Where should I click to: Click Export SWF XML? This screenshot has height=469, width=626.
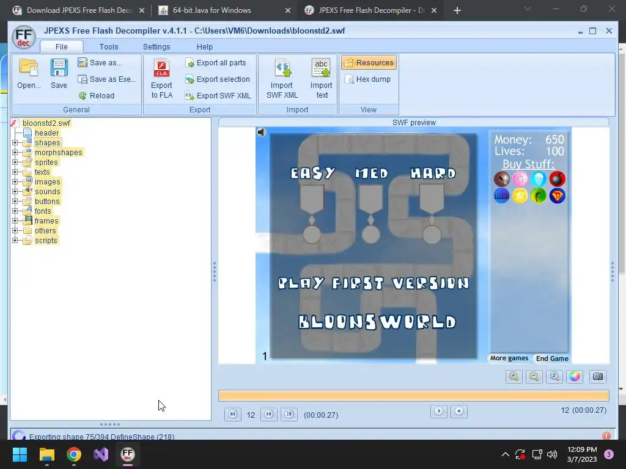[218, 96]
